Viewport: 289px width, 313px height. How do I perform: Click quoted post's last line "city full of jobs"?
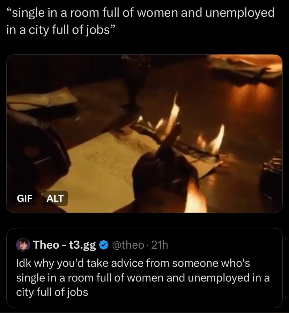52,291
